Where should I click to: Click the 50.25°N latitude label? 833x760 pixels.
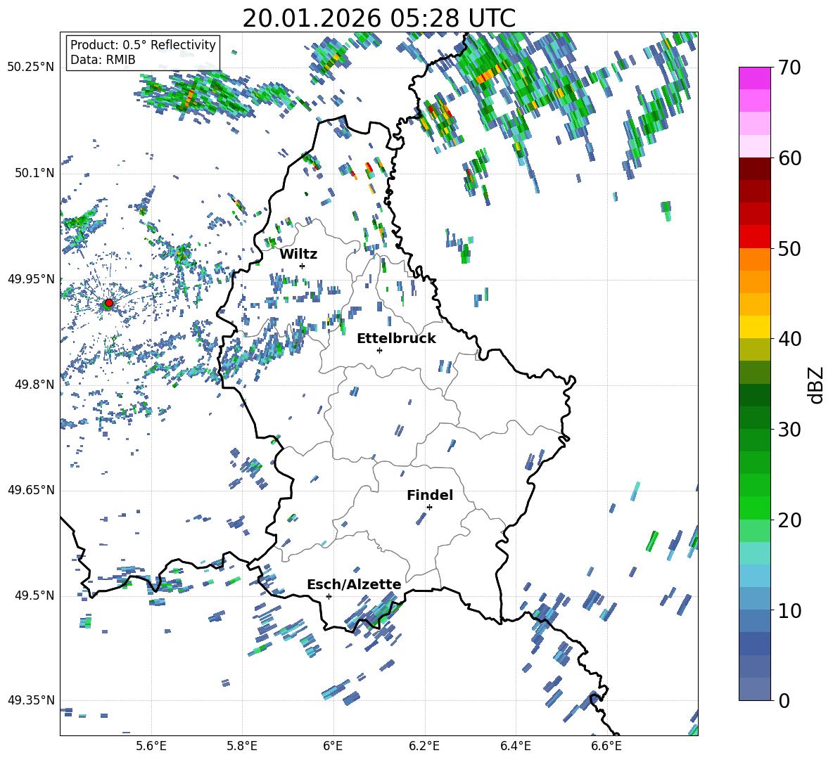(31, 67)
